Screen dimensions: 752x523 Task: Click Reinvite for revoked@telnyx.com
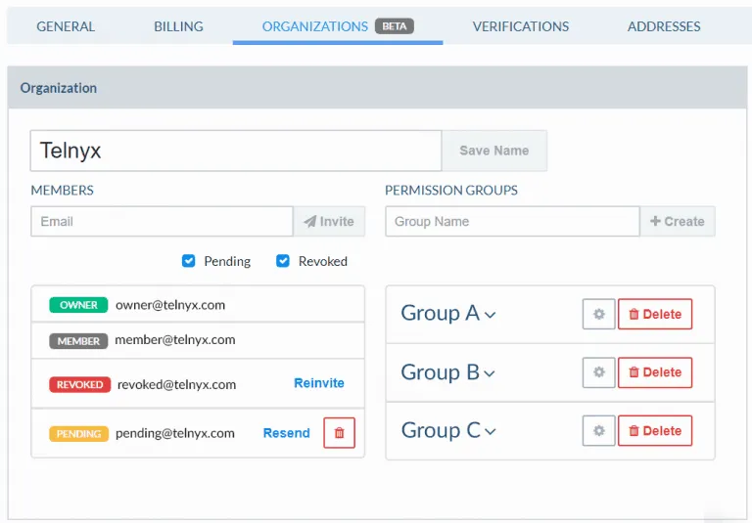tap(319, 383)
